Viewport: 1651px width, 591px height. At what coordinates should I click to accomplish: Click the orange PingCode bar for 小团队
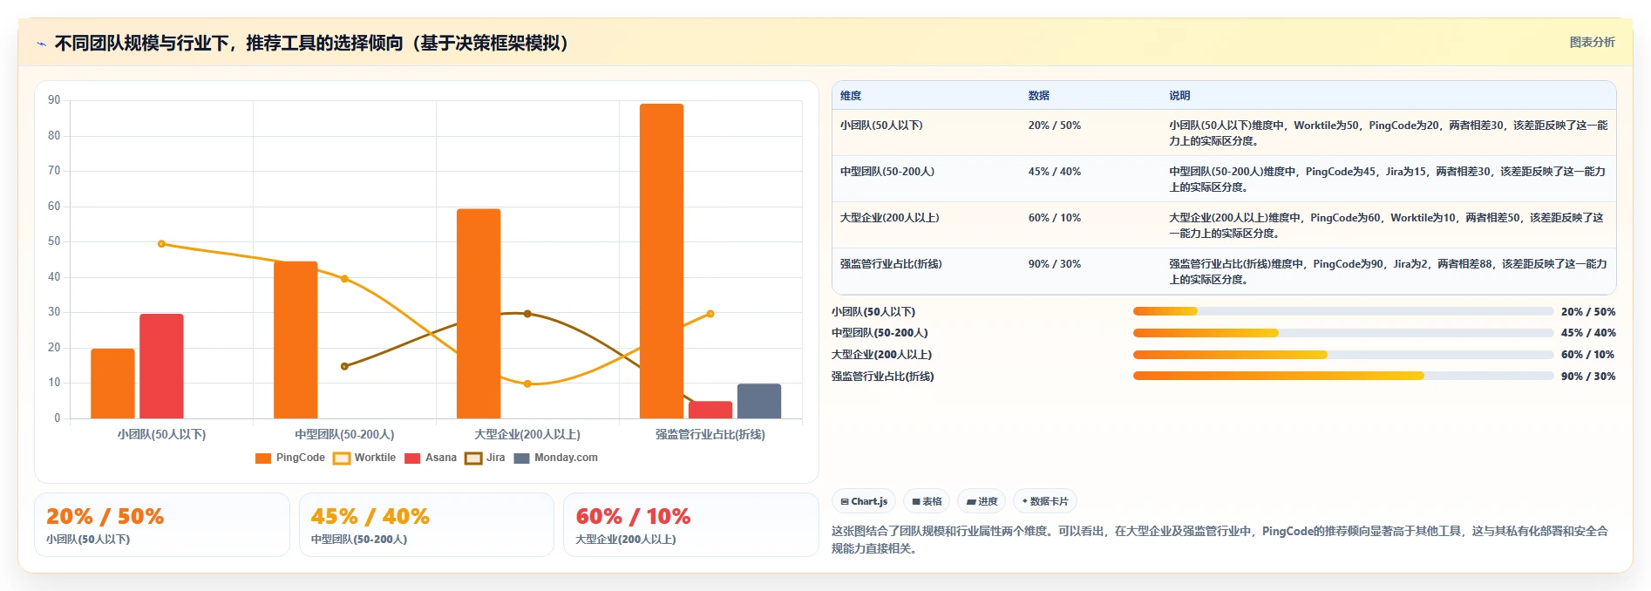pyautogui.click(x=112, y=384)
